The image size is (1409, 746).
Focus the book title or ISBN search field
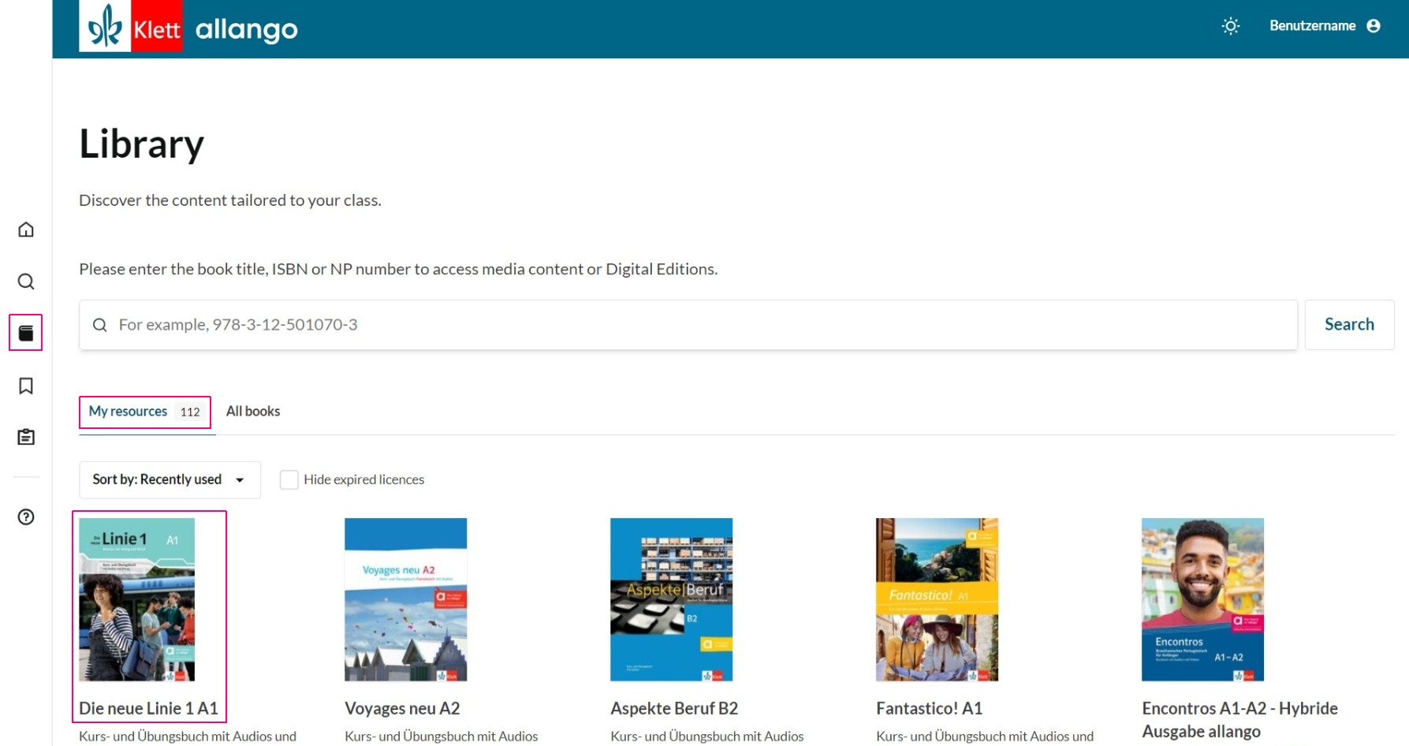point(688,325)
